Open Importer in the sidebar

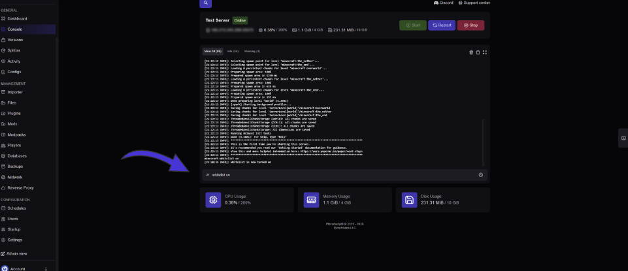pyautogui.click(x=12, y=92)
